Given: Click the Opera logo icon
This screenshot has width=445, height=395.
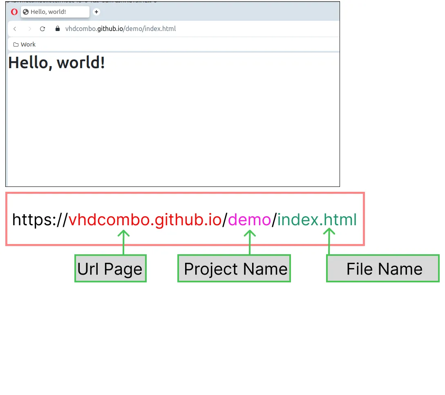Looking at the screenshot, I should (x=14, y=12).
